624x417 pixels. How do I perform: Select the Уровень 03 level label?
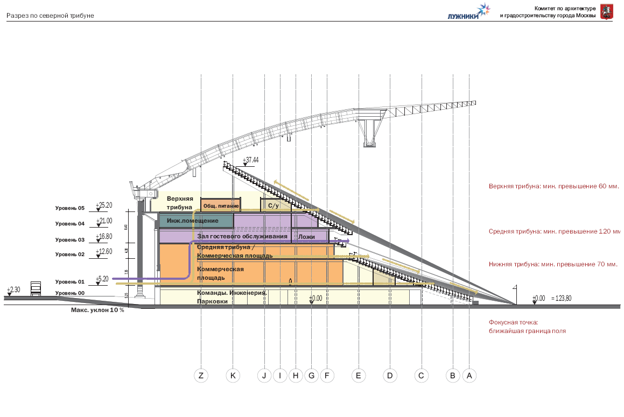coord(70,240)
